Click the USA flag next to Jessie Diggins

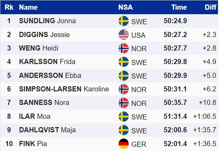click(x=124, y=35)
